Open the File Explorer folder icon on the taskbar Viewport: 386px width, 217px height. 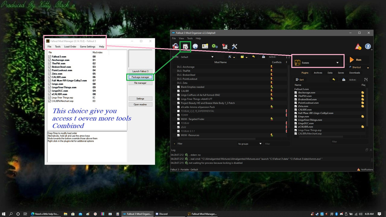pyautogui.click(x=65, y=214)
